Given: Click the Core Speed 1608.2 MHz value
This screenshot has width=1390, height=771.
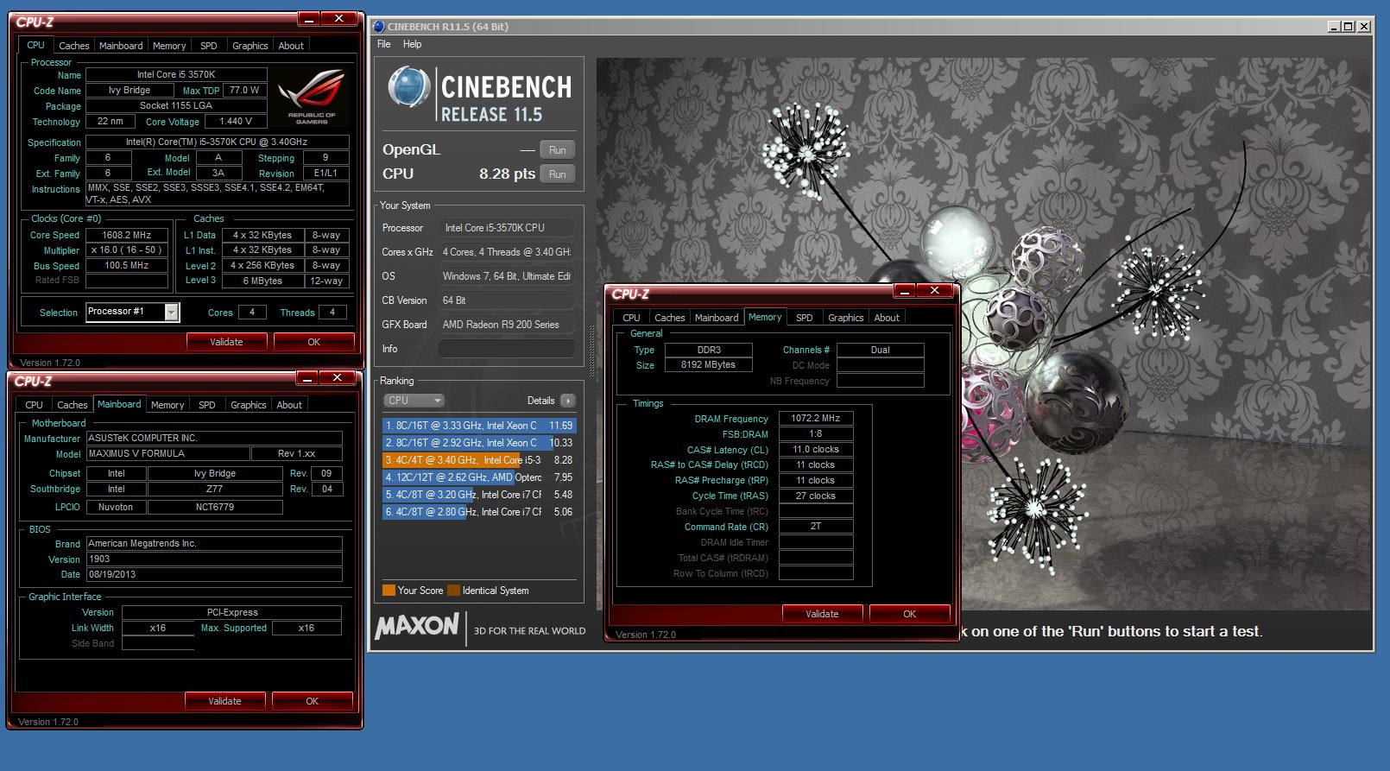Looking at the screenshot, I should click(127, 235).
